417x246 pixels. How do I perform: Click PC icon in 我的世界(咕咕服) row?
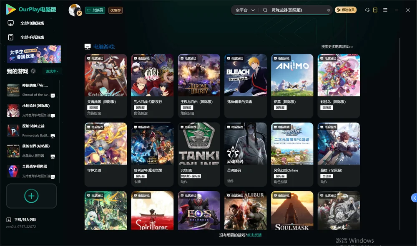(x=53, y=156)
